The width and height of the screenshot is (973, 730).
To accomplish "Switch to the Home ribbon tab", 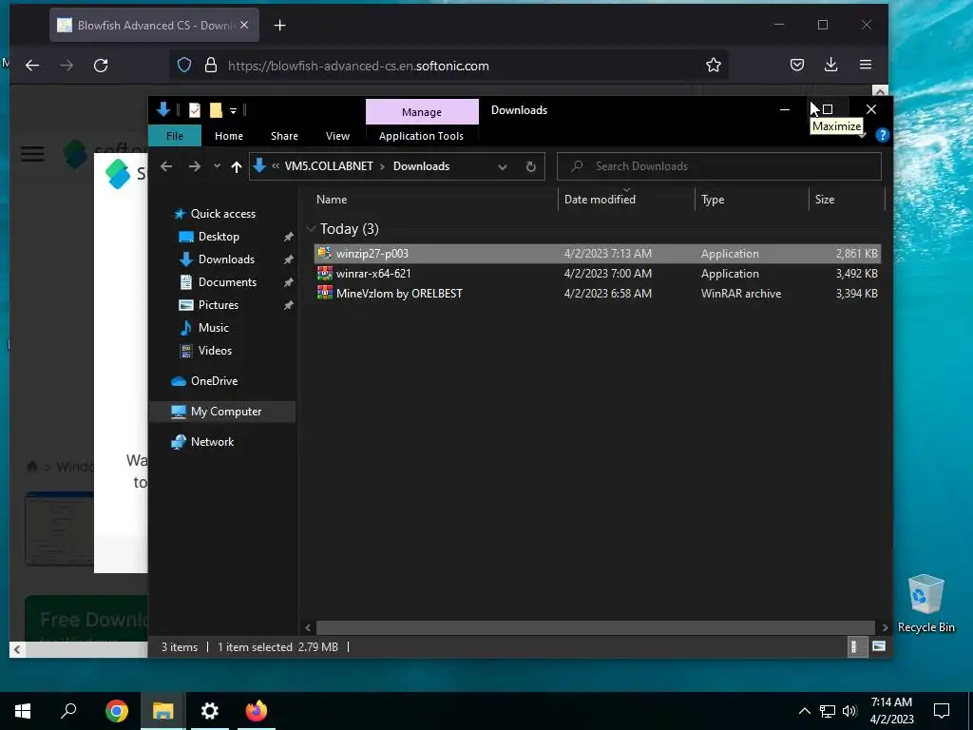I will [x=229, y=136].
